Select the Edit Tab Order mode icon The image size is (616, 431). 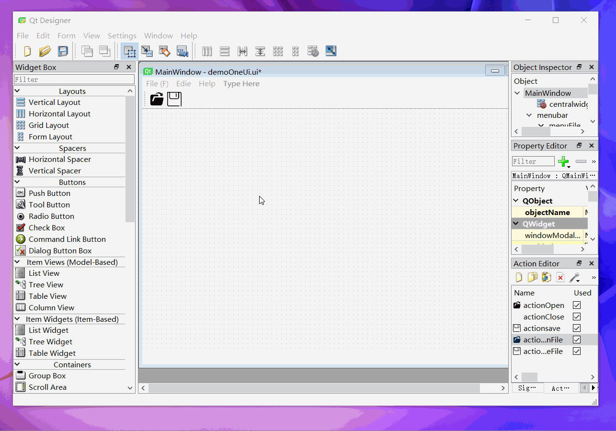click(x=182, y=51)
